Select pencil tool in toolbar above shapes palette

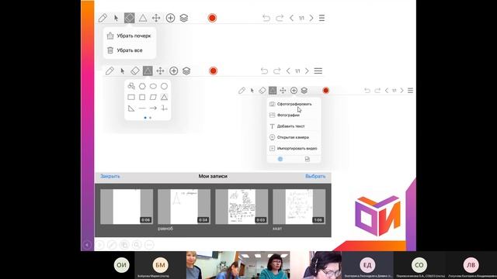pos(109,71)
